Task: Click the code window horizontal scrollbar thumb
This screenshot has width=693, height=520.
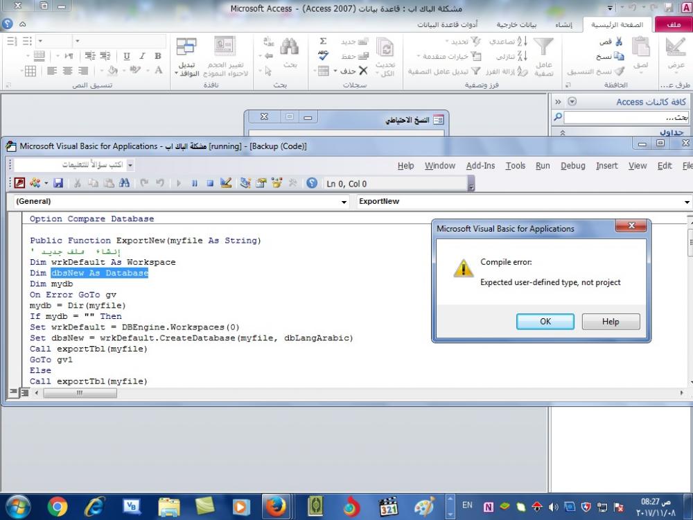Action: click(80, 393)
